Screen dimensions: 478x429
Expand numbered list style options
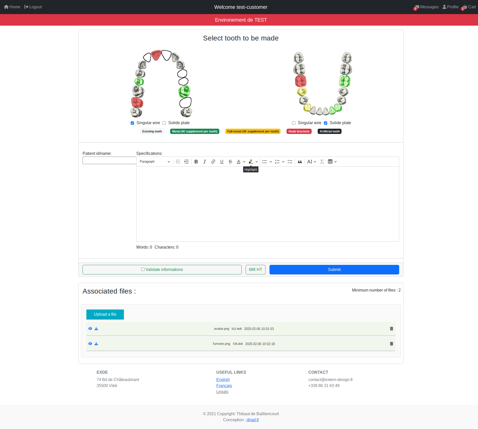283,162
